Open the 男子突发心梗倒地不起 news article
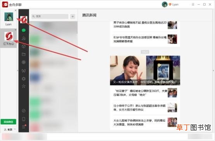This screenshot has height=141, width=215. pos(145,24)
